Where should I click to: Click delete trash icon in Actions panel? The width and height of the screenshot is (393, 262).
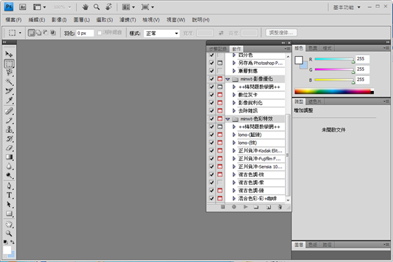[279, 206]
